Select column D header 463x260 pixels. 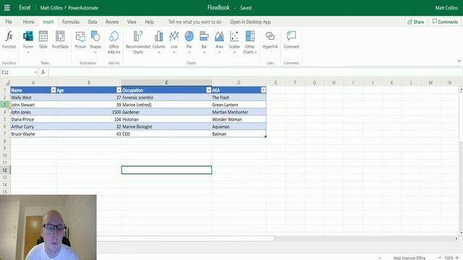click(x=239, y=83)
